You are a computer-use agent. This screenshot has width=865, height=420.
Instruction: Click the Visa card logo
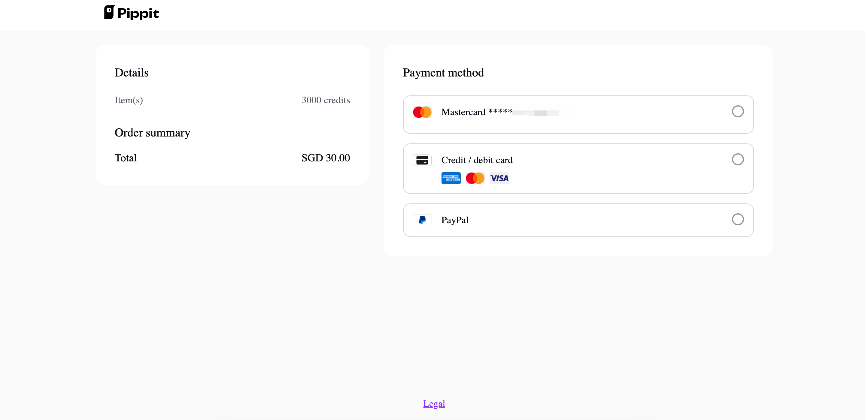pyautogui.click(x=499, y=178)
